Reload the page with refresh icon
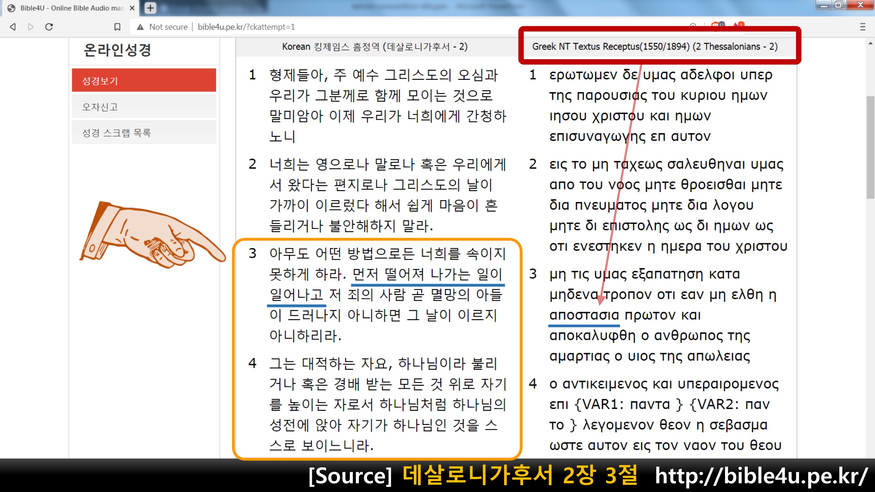 tap(49, 27)
